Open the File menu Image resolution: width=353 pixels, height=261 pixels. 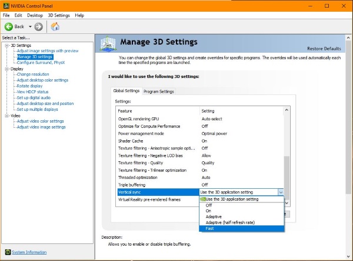click(x=6, y=15)
